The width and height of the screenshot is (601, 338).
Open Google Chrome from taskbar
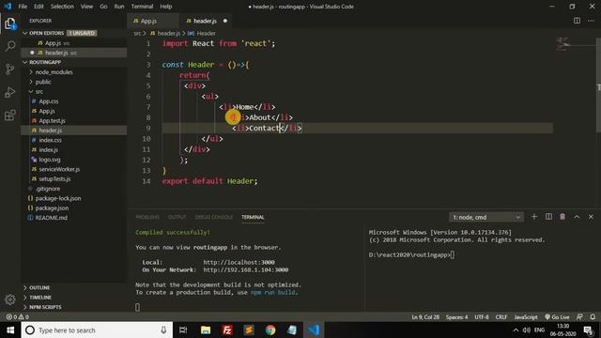click(x=270, y=330)
